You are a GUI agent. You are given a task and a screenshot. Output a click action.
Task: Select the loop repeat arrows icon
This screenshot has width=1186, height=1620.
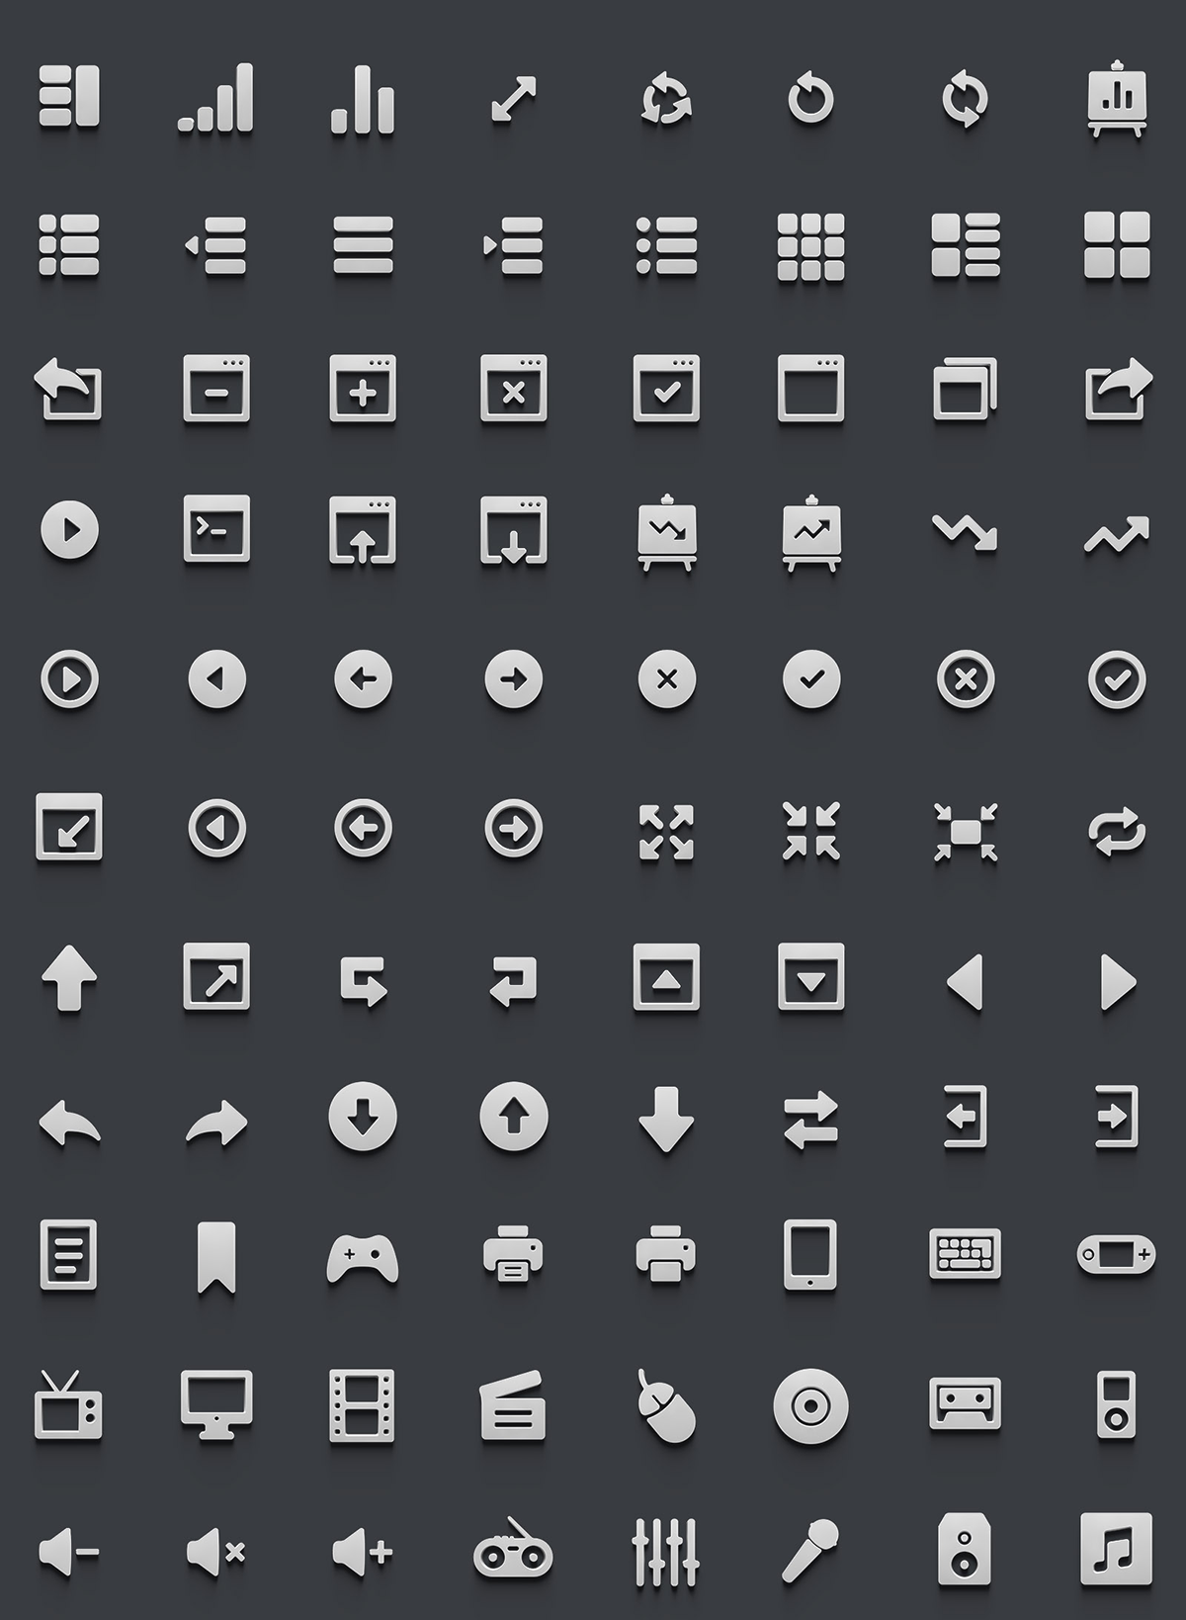(x=1117, y=831)
